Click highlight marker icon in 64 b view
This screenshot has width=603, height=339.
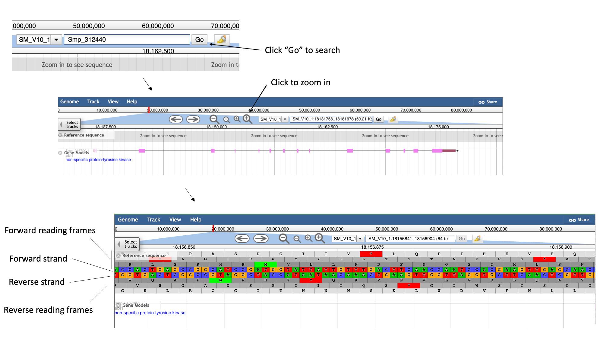(477, 239)
